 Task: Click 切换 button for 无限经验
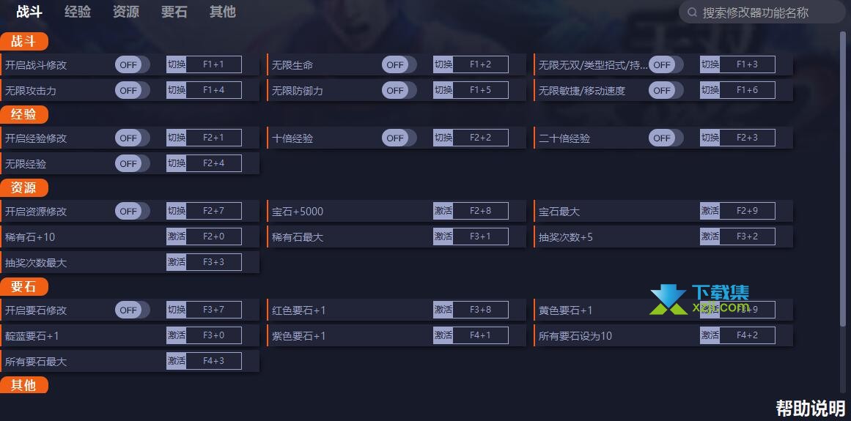coord(177,163)
